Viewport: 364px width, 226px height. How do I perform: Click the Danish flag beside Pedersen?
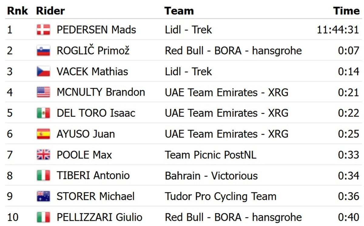coord(43,30)
